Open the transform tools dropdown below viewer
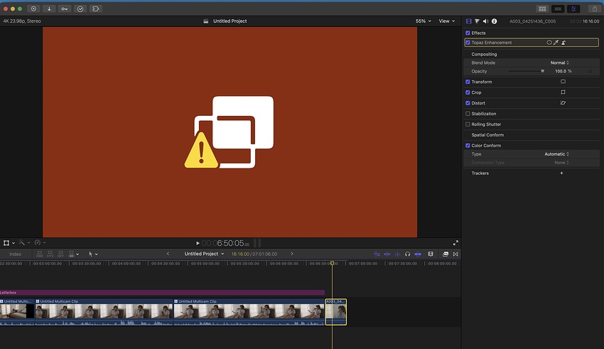The height and width of the screenshot is (349, 604). [x=9, y=242]
